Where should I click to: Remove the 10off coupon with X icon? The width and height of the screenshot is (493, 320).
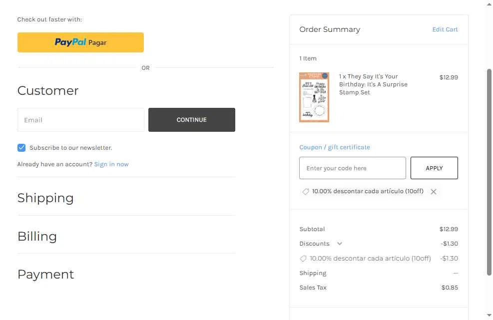coord(433,191)
